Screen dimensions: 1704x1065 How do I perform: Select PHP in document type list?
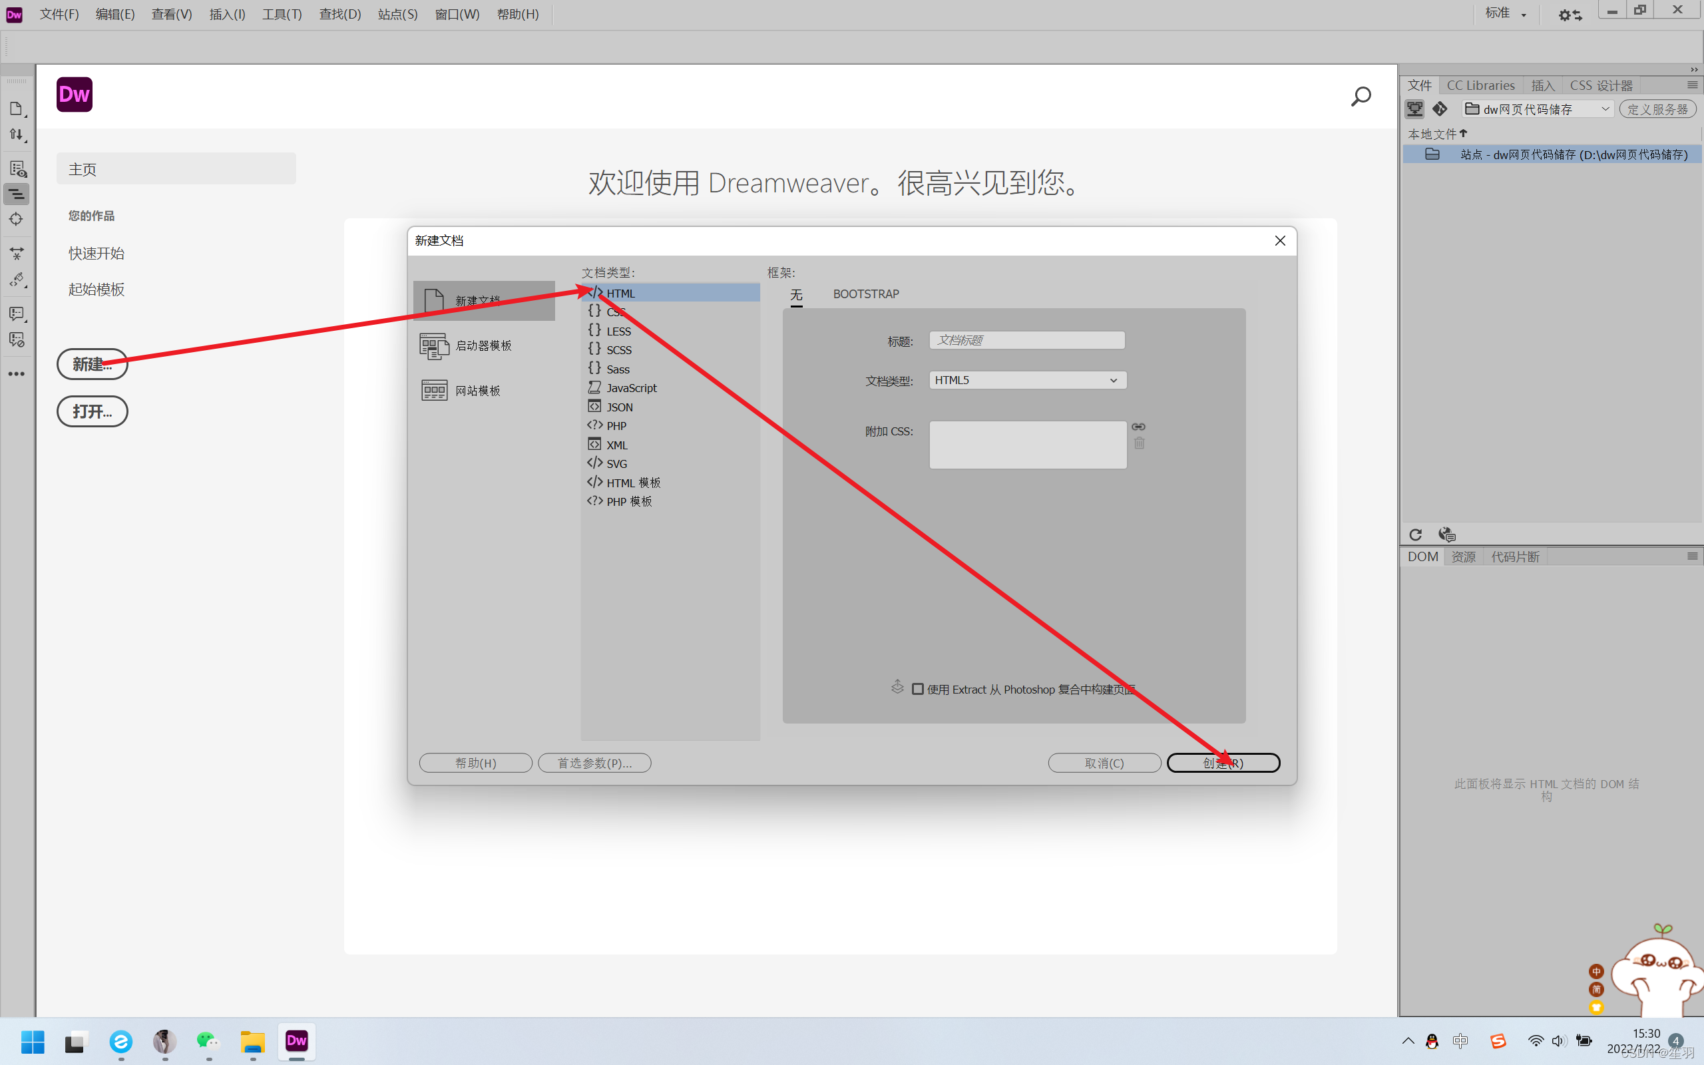[616, 425]
